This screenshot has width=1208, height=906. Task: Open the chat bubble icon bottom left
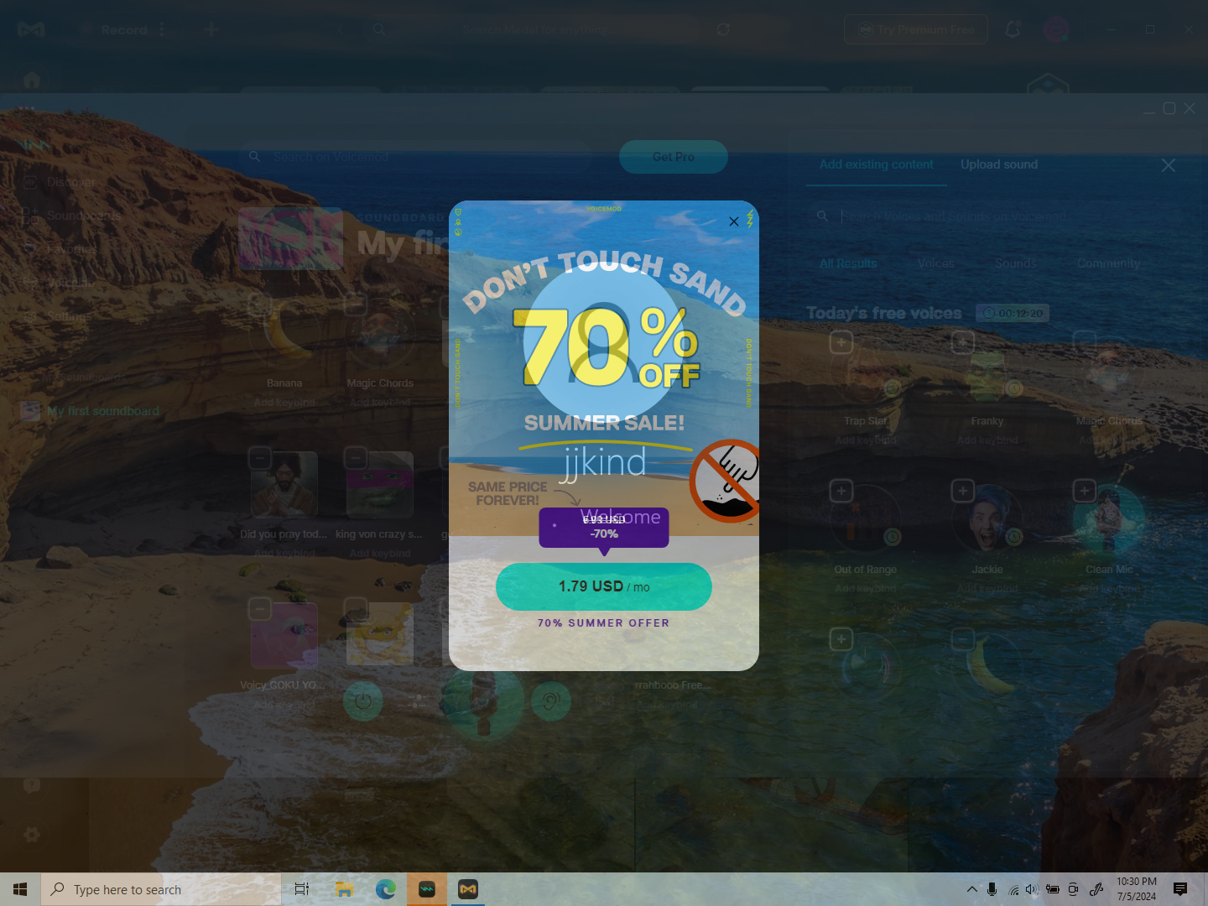pos(32,785)
